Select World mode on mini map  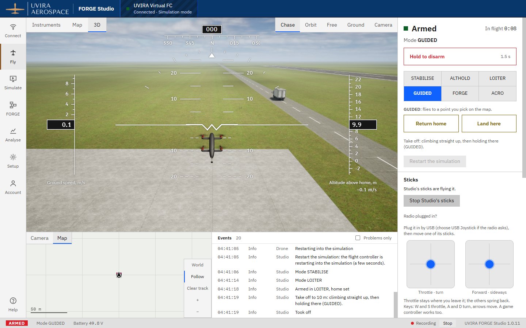coord(198,265)
